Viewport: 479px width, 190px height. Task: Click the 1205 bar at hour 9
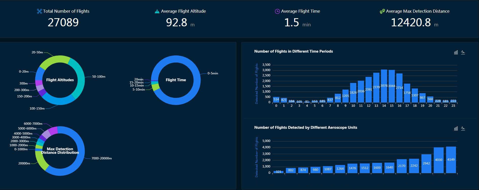tap(346, 96)
